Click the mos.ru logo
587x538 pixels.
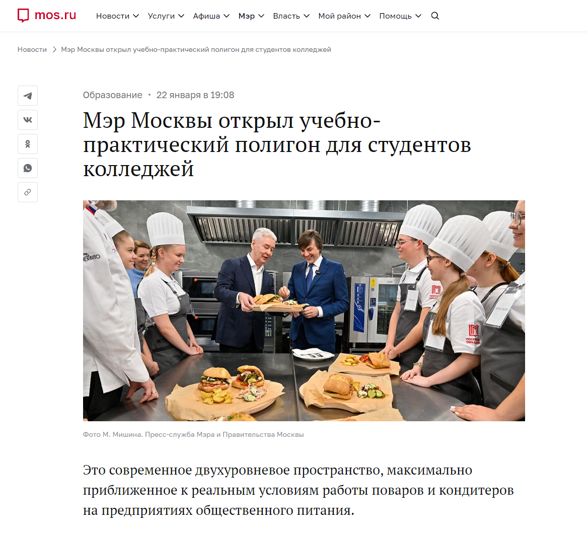pyautogui.click(x=47, y=15)
